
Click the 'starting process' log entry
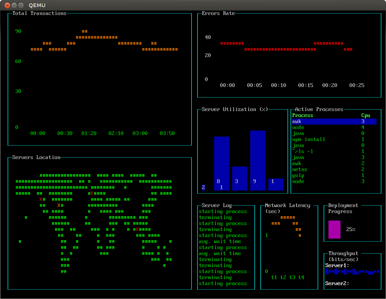coord(223,211)
